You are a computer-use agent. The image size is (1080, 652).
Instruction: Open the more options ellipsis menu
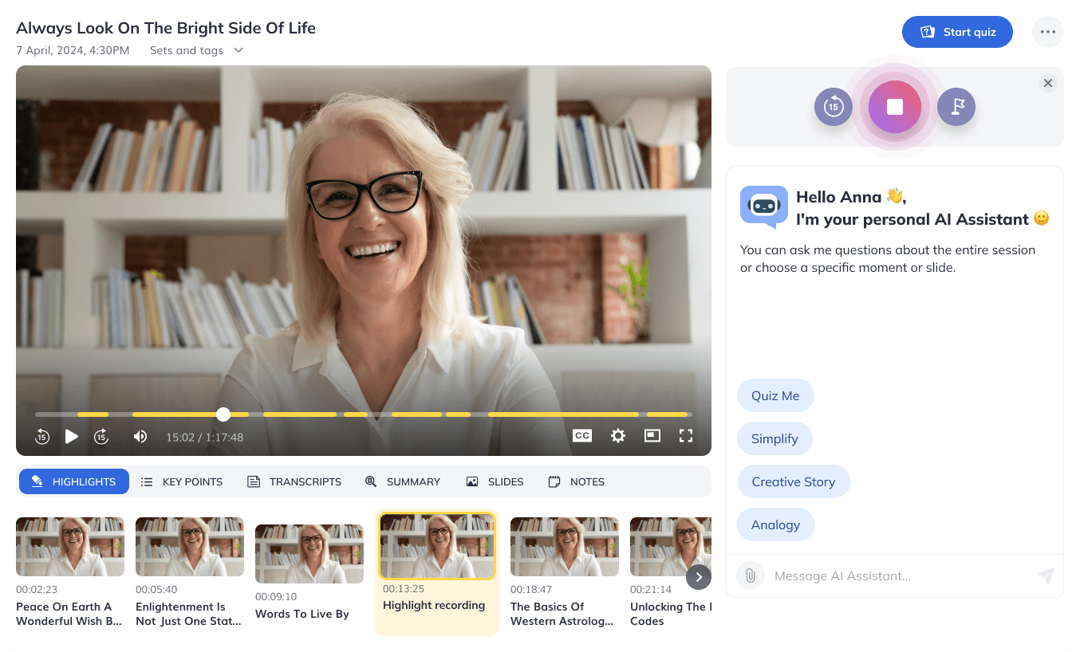(x=1047, y=32)
